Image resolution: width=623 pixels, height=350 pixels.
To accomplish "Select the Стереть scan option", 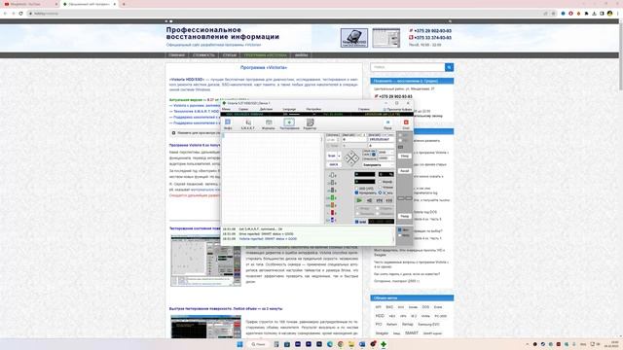I will [385, 208].
